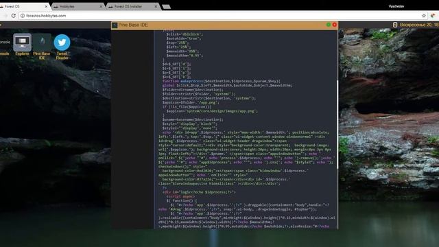Click code line function makeprocess
This screenshot has height=247, width=439.
(x=221, y=81)
